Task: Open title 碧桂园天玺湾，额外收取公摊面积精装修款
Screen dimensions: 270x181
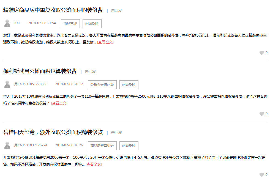Action: [53, 132]
